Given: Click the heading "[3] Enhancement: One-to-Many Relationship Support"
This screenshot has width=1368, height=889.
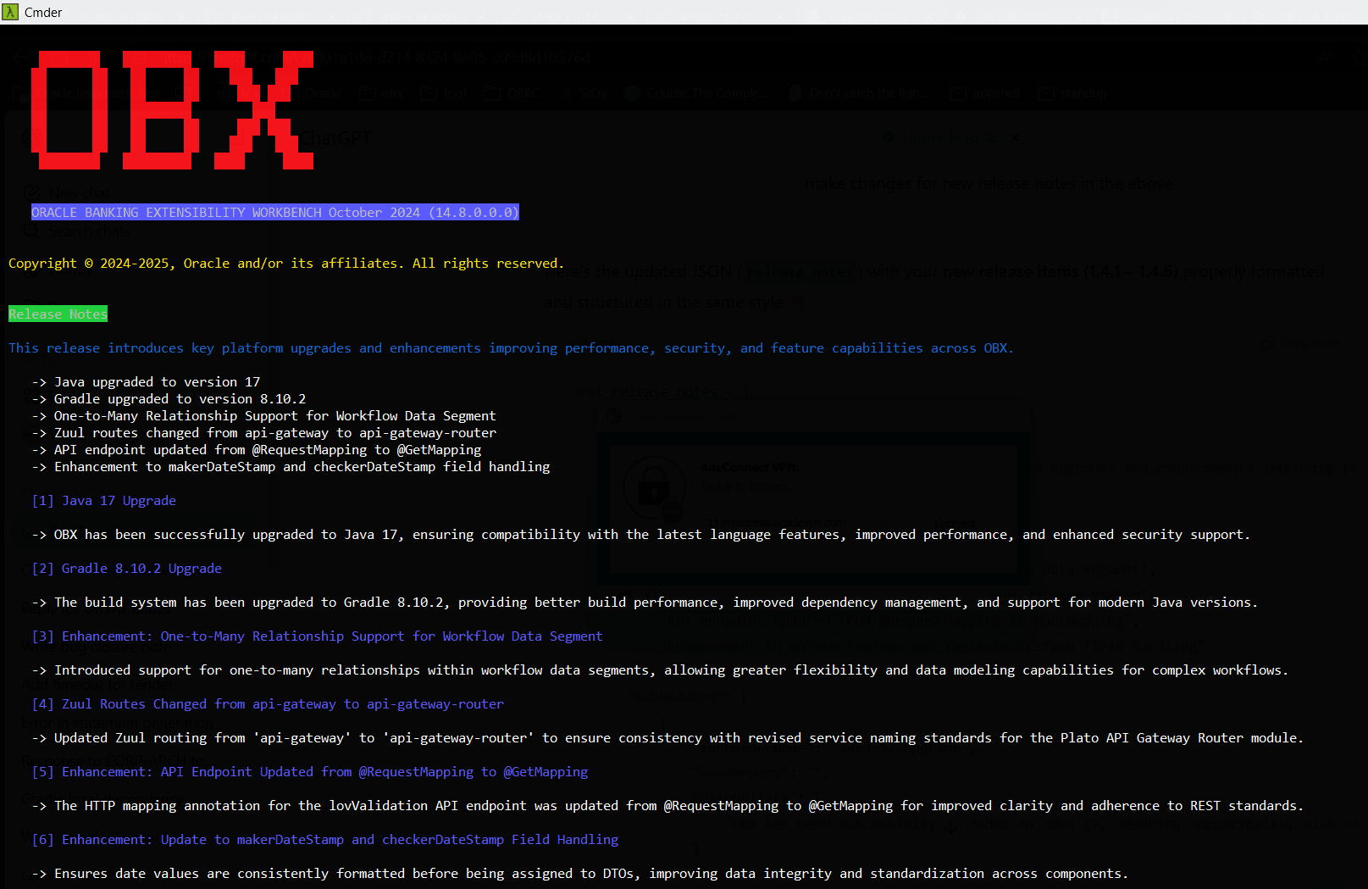Looking at the screenshot, I should pos(317,636).
